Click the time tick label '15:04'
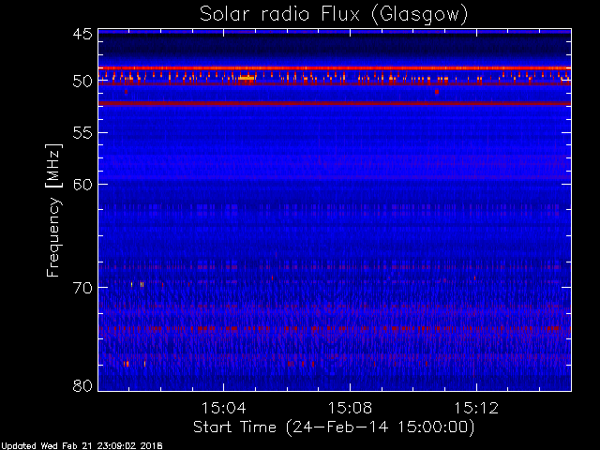 [x=224, y=408]
